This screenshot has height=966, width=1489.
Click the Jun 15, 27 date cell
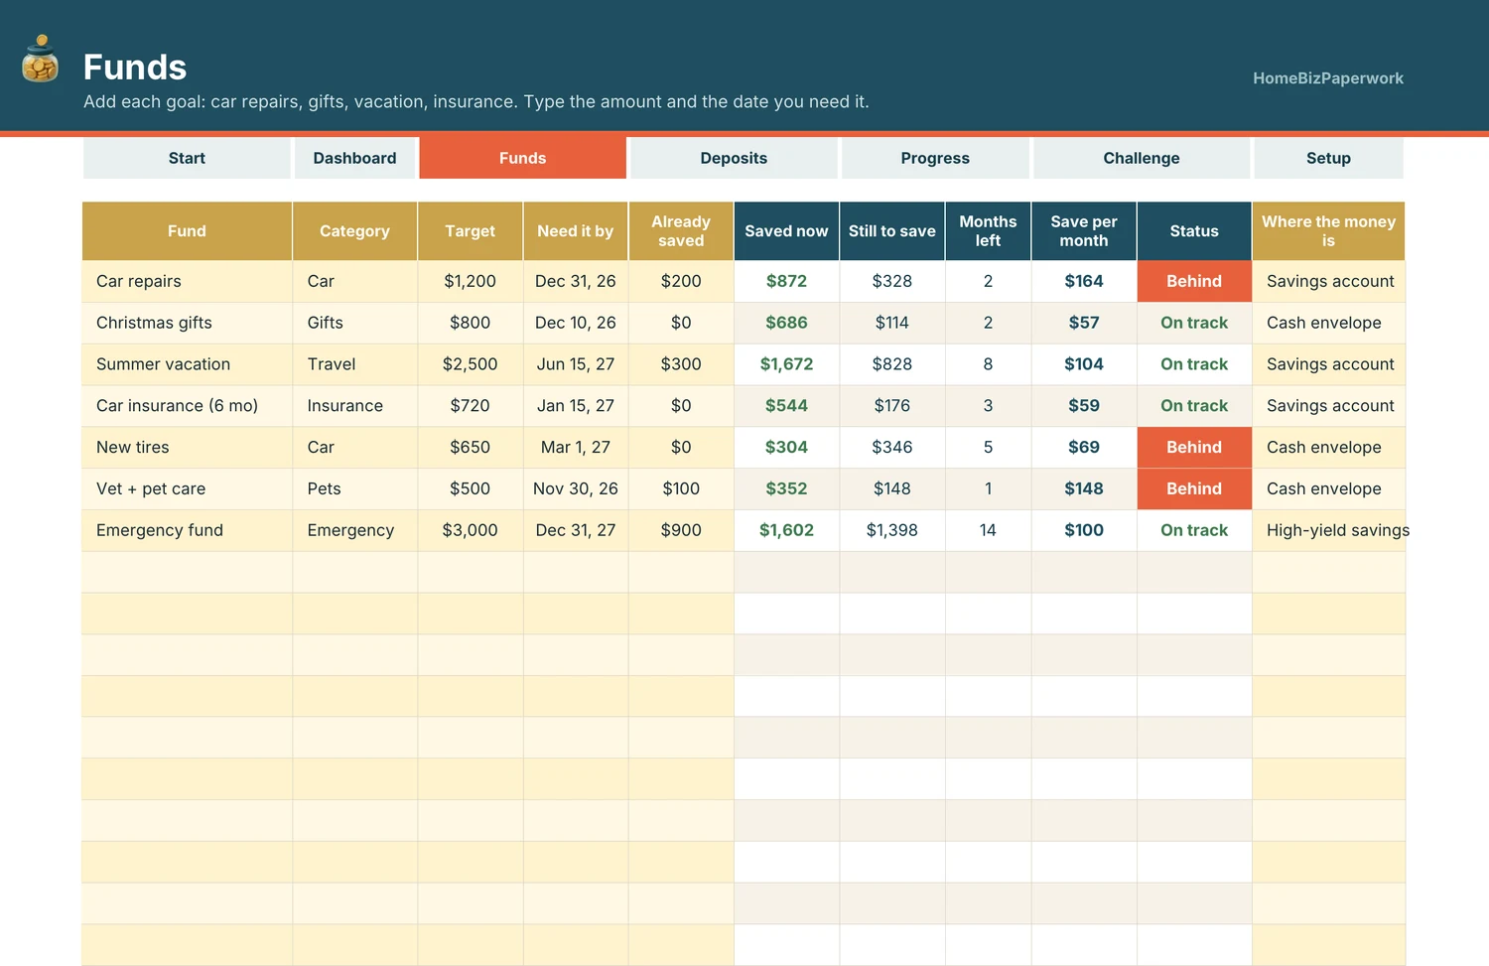[576, 364]
